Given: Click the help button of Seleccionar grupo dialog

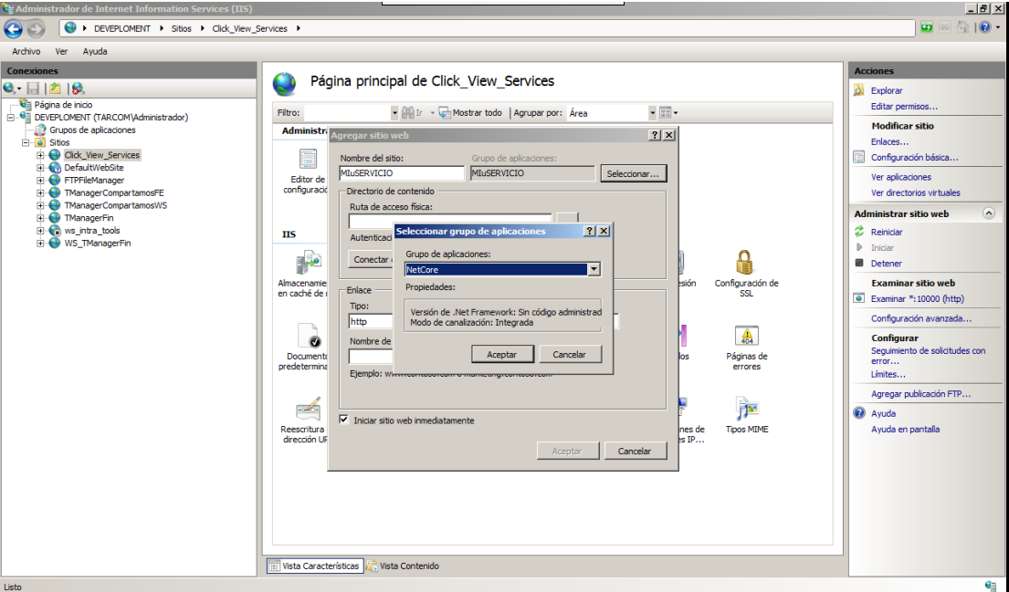Looking at the screenshot, I should click(x=590, y=231).
